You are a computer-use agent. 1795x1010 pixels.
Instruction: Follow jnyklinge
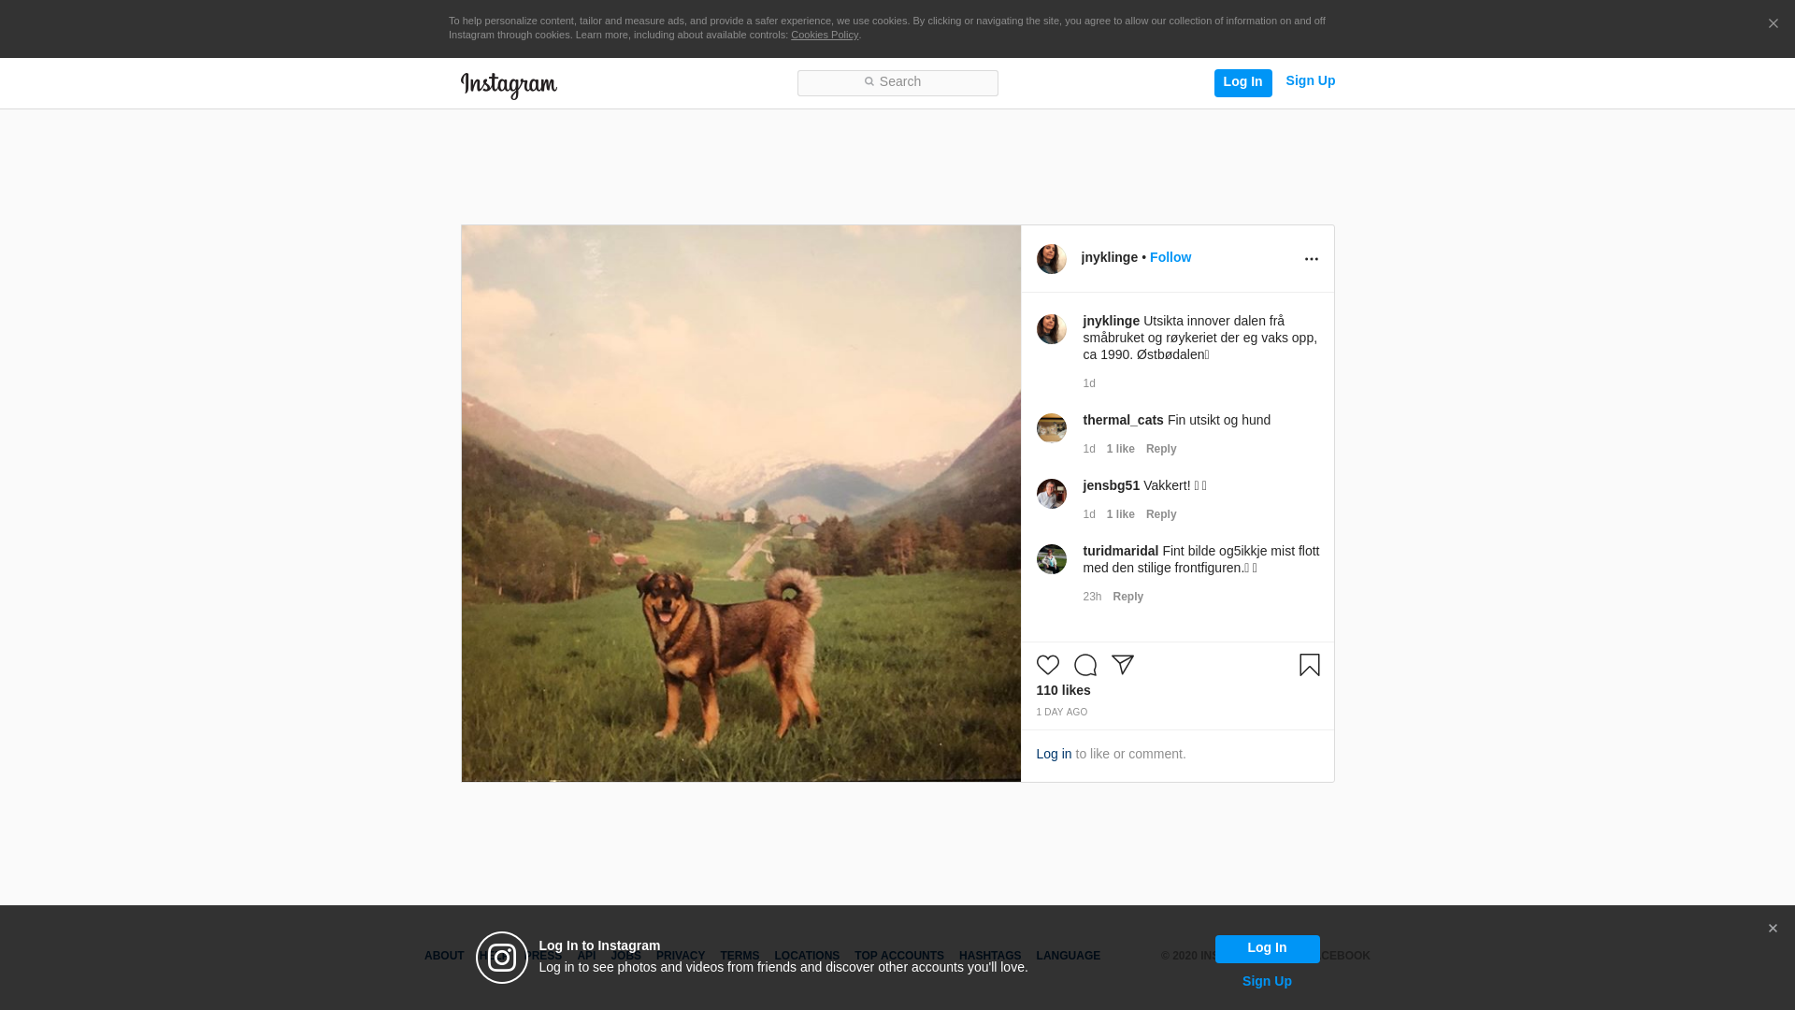1170,257
